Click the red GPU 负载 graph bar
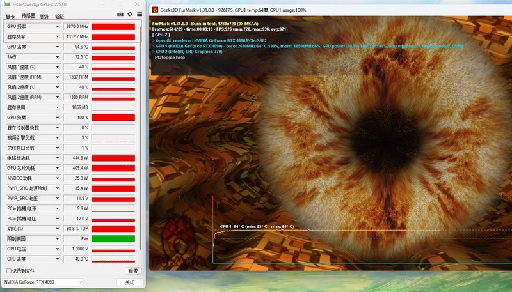Image resolution: width=512 pixels, height=292 pixels. [x=113, y=118]
